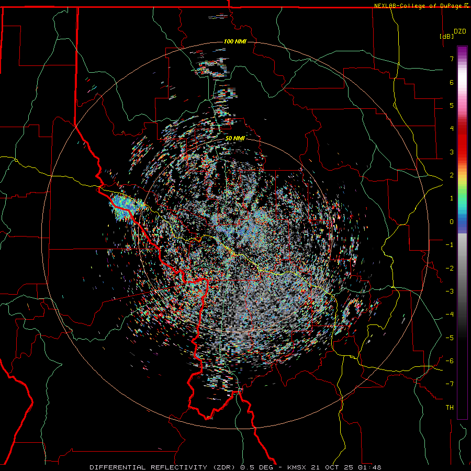Click the 6 value on the color scale

tap(452, 82)
